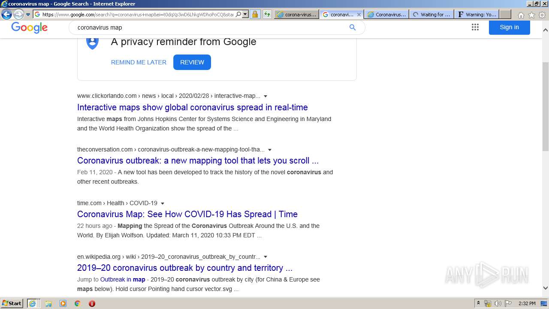Expand the address bar URL dropdown
The image size is (549, 309).
(x=245, y=14)
